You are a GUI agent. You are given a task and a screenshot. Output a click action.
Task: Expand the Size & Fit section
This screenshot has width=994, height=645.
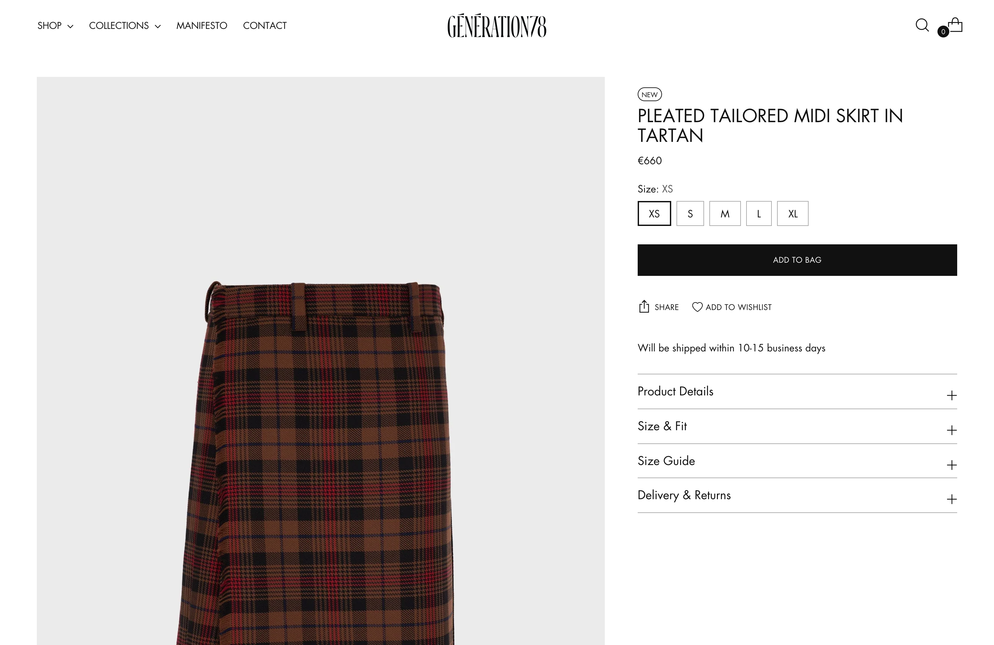(x=797, y=426)
